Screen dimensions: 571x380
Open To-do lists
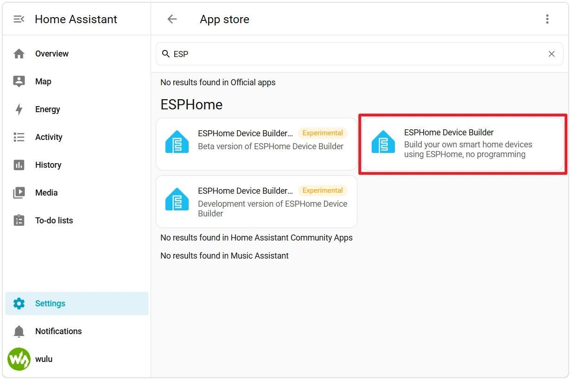(x=77, y=220)
